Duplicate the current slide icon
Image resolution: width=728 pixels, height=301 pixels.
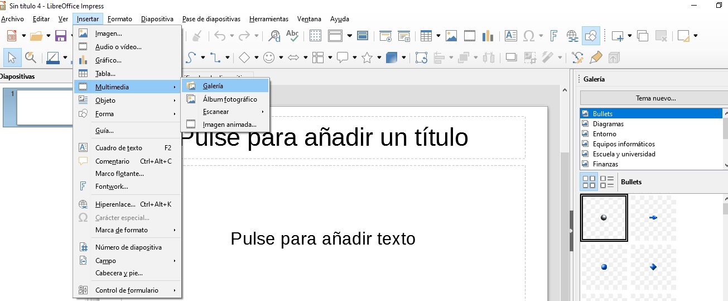pos(643,36)
